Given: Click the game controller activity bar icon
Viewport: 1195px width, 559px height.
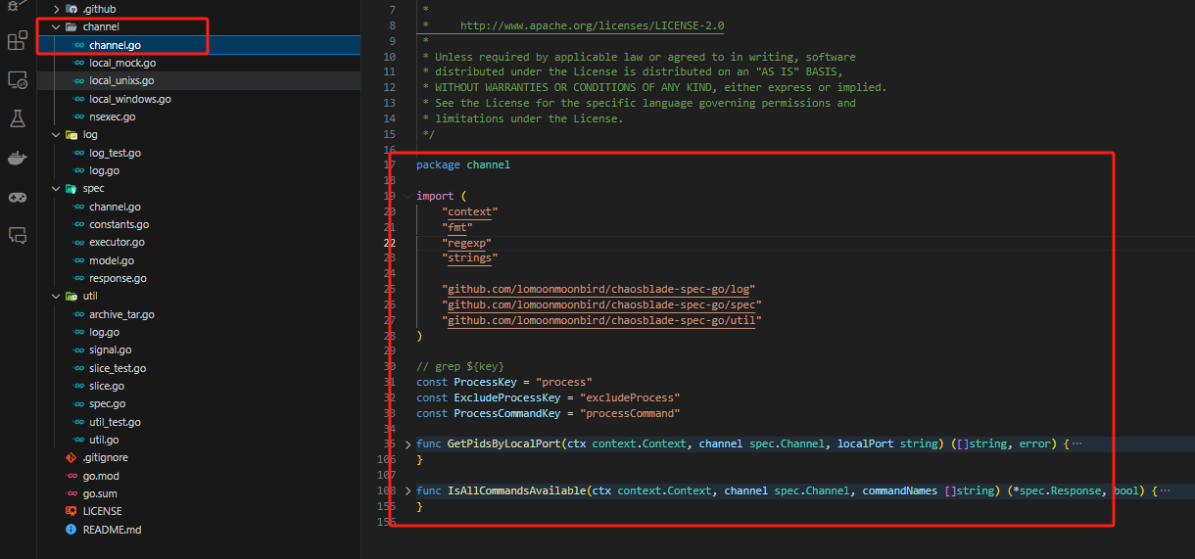Looking at the screenshot, I should [x=18, y=197].
